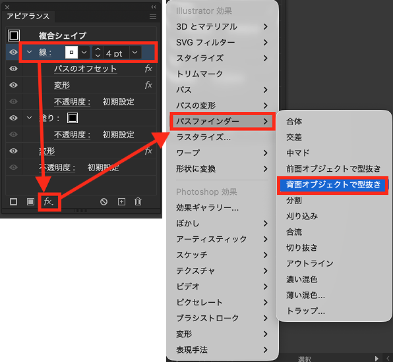Open the stroke color swatch dropdown arrow
The image size is (393, 362).
84,52
